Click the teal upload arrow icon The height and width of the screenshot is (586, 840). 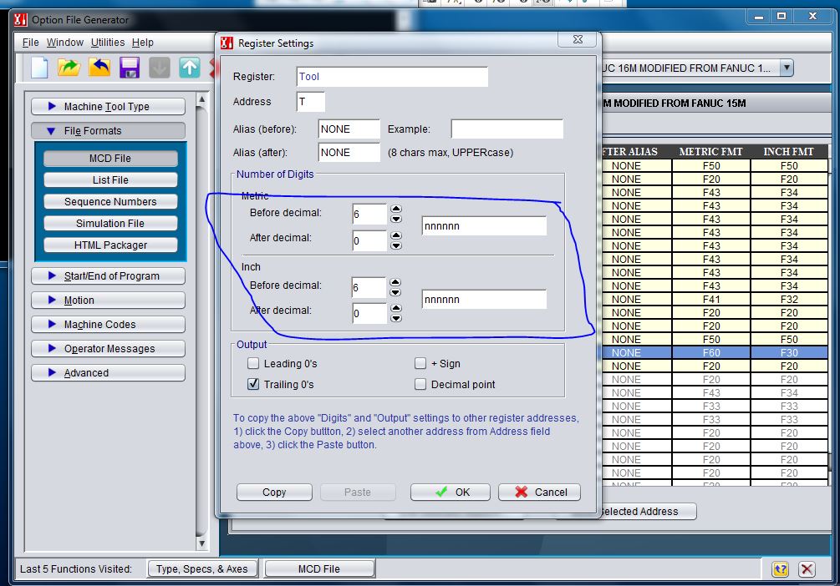(190, 68)
